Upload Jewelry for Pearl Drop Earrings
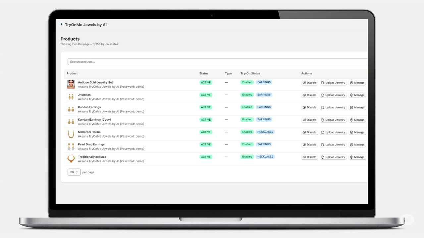Screen dimensions: 424x238 point(333,145)
